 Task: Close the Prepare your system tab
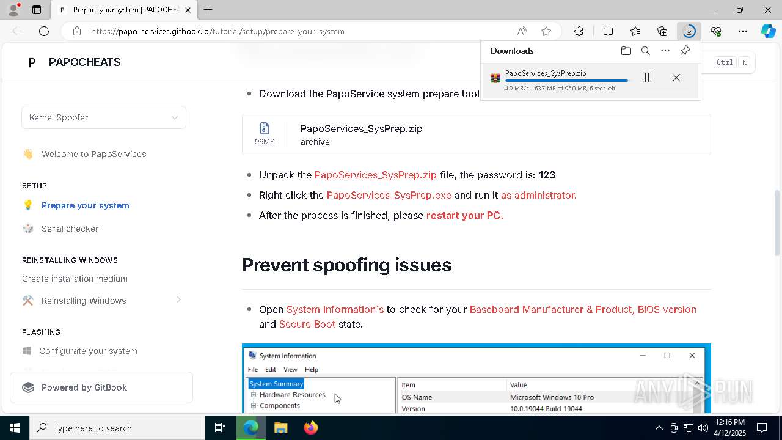[x=188, y=10]
